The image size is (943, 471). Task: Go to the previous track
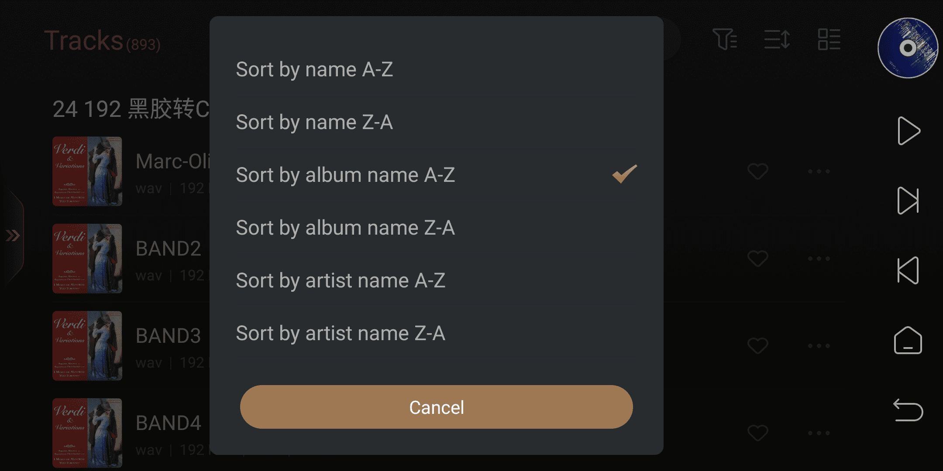pyautogui.click(x=908, y=271)
